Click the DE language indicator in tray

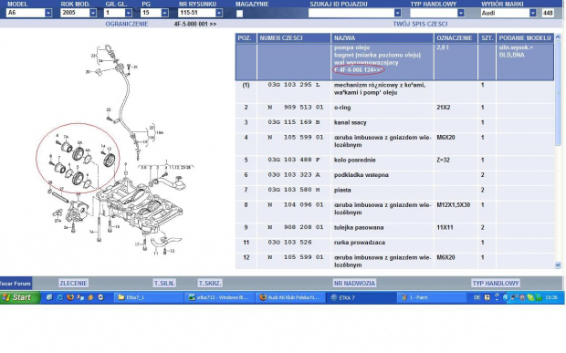point(477,297)
